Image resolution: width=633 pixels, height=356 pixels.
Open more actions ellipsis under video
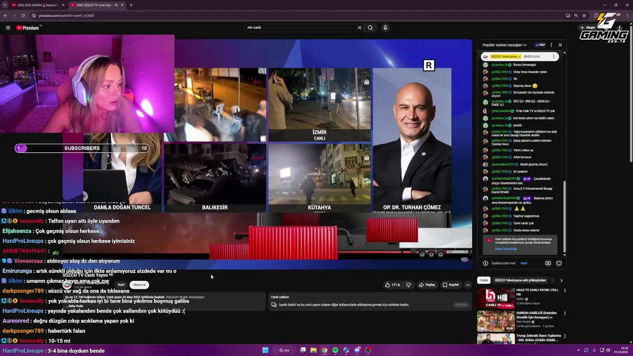(x=468, y=285)
